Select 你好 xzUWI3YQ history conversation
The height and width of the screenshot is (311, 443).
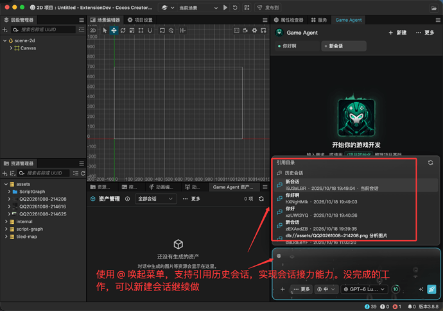tap(356, 212)
